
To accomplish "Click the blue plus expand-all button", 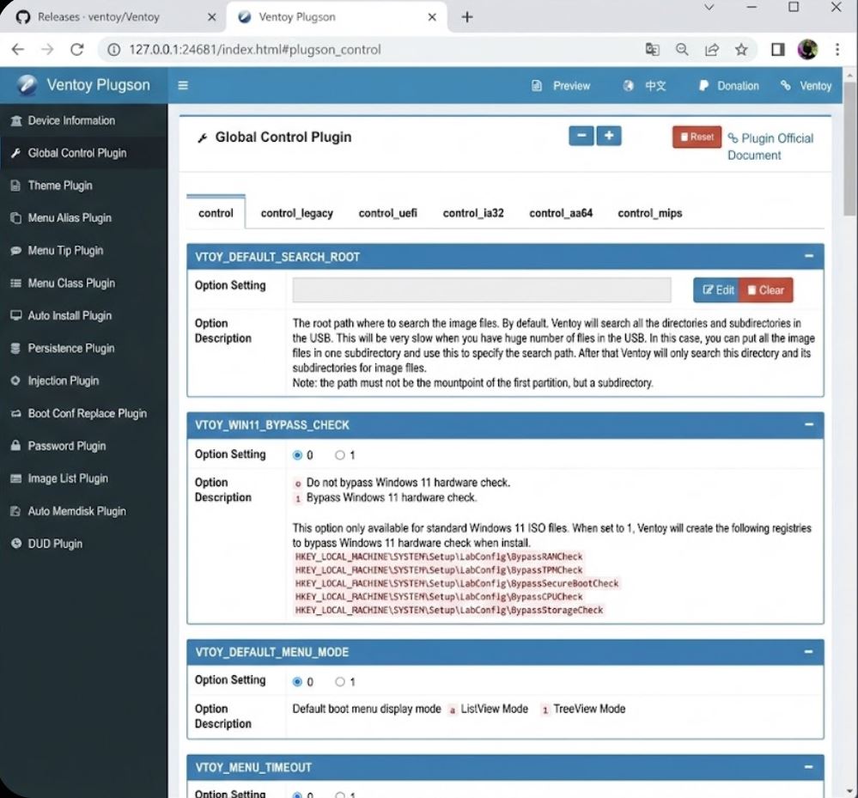I will coord(609,136).
